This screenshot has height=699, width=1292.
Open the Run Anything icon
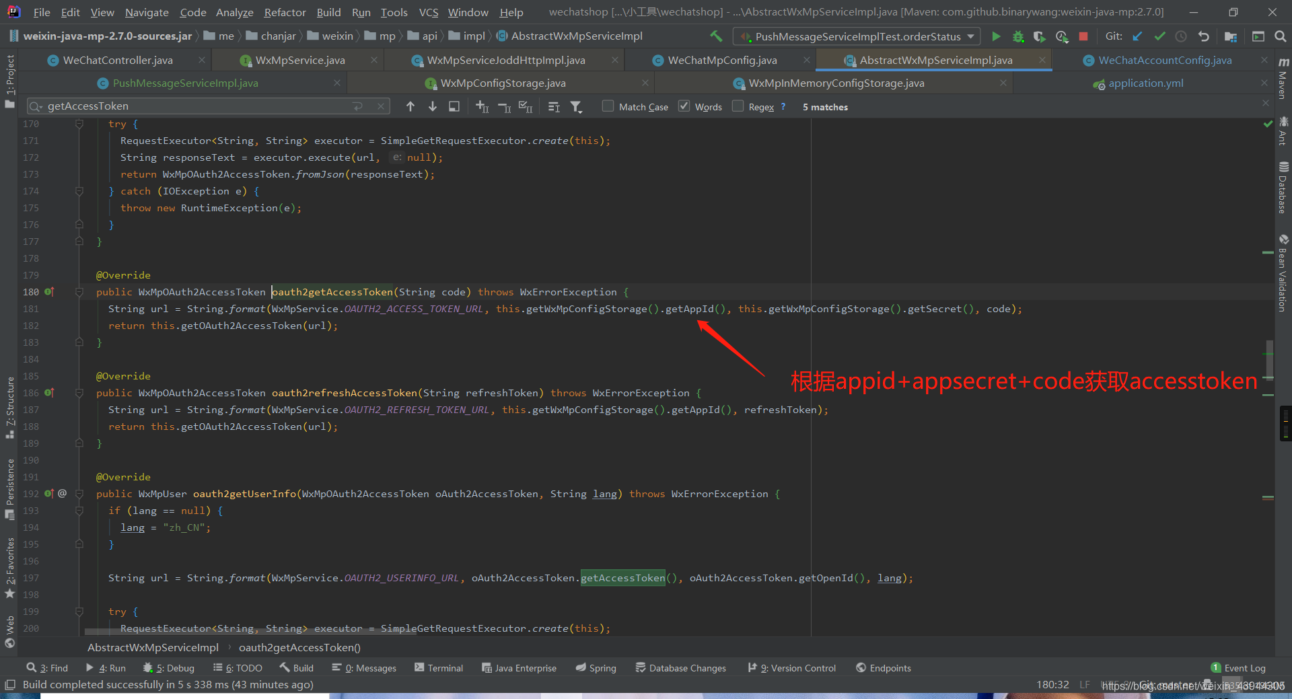1258,36
